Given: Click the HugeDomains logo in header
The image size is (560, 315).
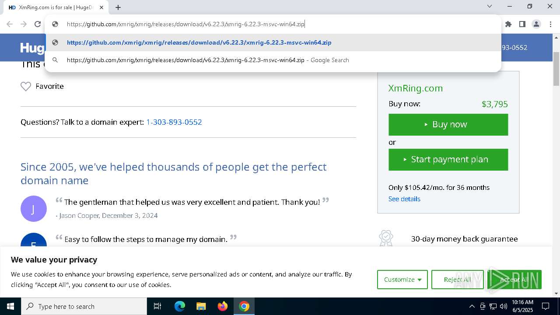Looking at the screenshot, I should [x=33, y=48].
